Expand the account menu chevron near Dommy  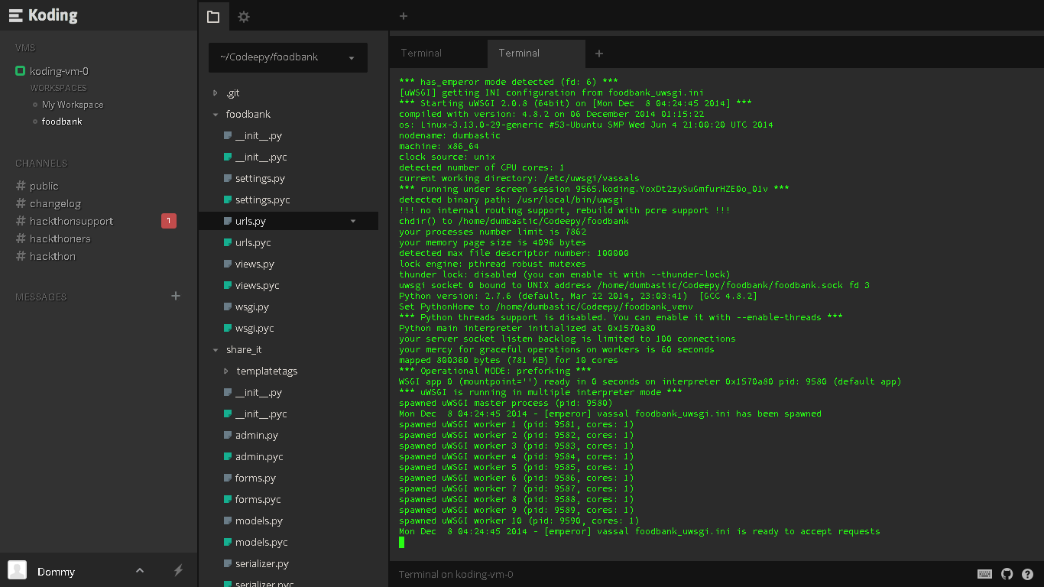click(x=140, y=570)
